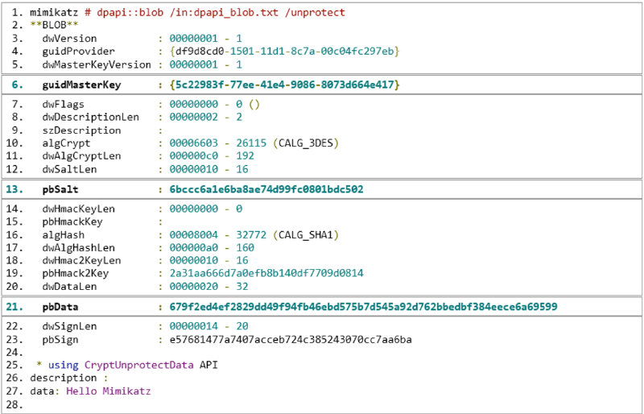Click the algHash label
The width and height of the screenshot is (644, 414).
64,235
